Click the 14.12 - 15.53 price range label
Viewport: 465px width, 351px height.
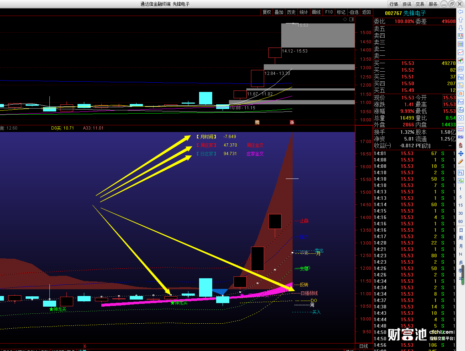coord(295,51)
